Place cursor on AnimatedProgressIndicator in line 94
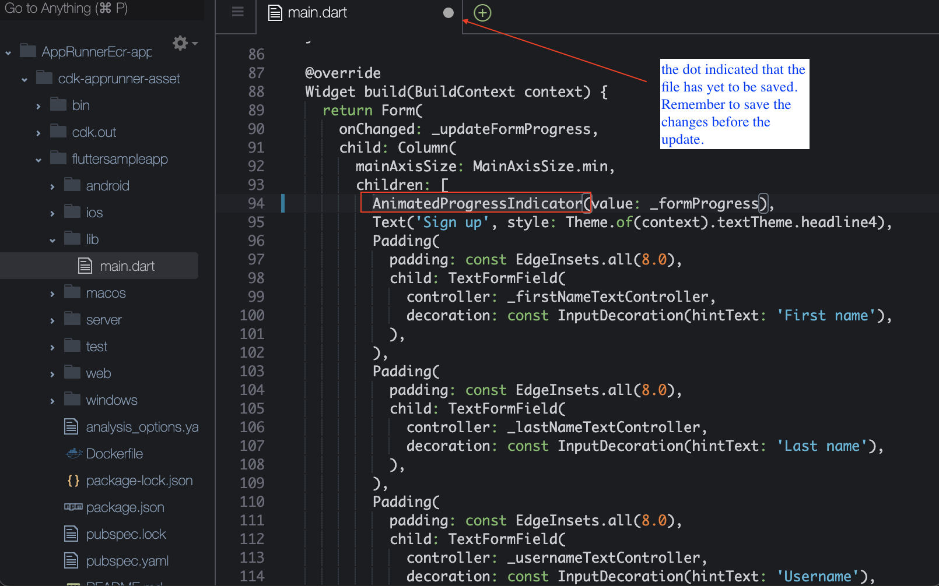Image resolution: width=939 pixels, height=586 pixels. pos(477,203)
